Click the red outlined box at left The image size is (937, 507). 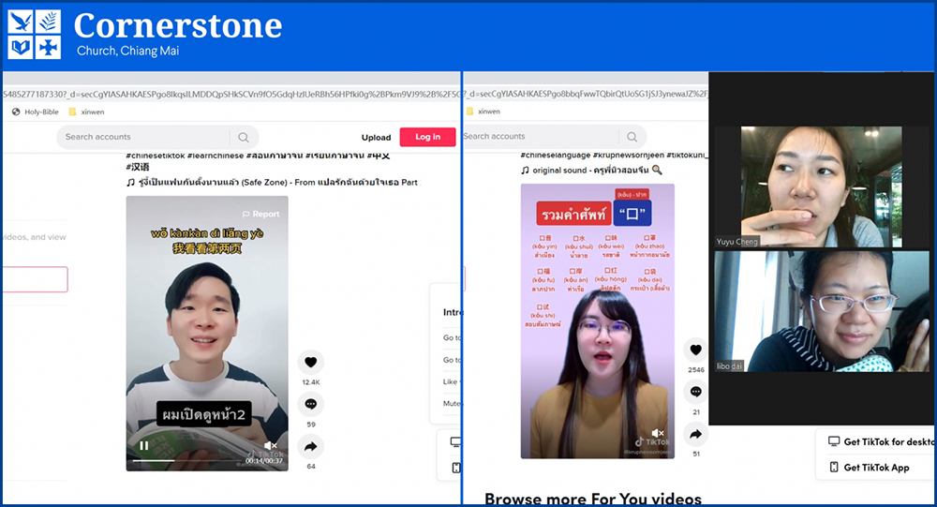pos(35,279)
